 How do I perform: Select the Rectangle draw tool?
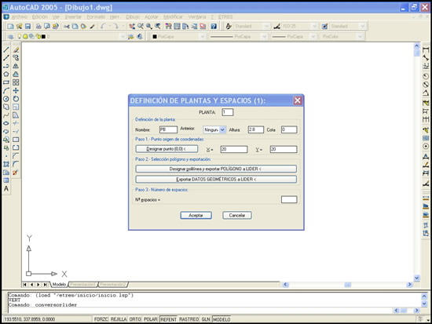[6, 82]
